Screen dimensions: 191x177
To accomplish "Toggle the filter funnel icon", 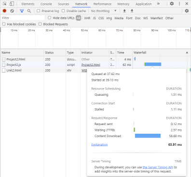I will click(22, 11).
